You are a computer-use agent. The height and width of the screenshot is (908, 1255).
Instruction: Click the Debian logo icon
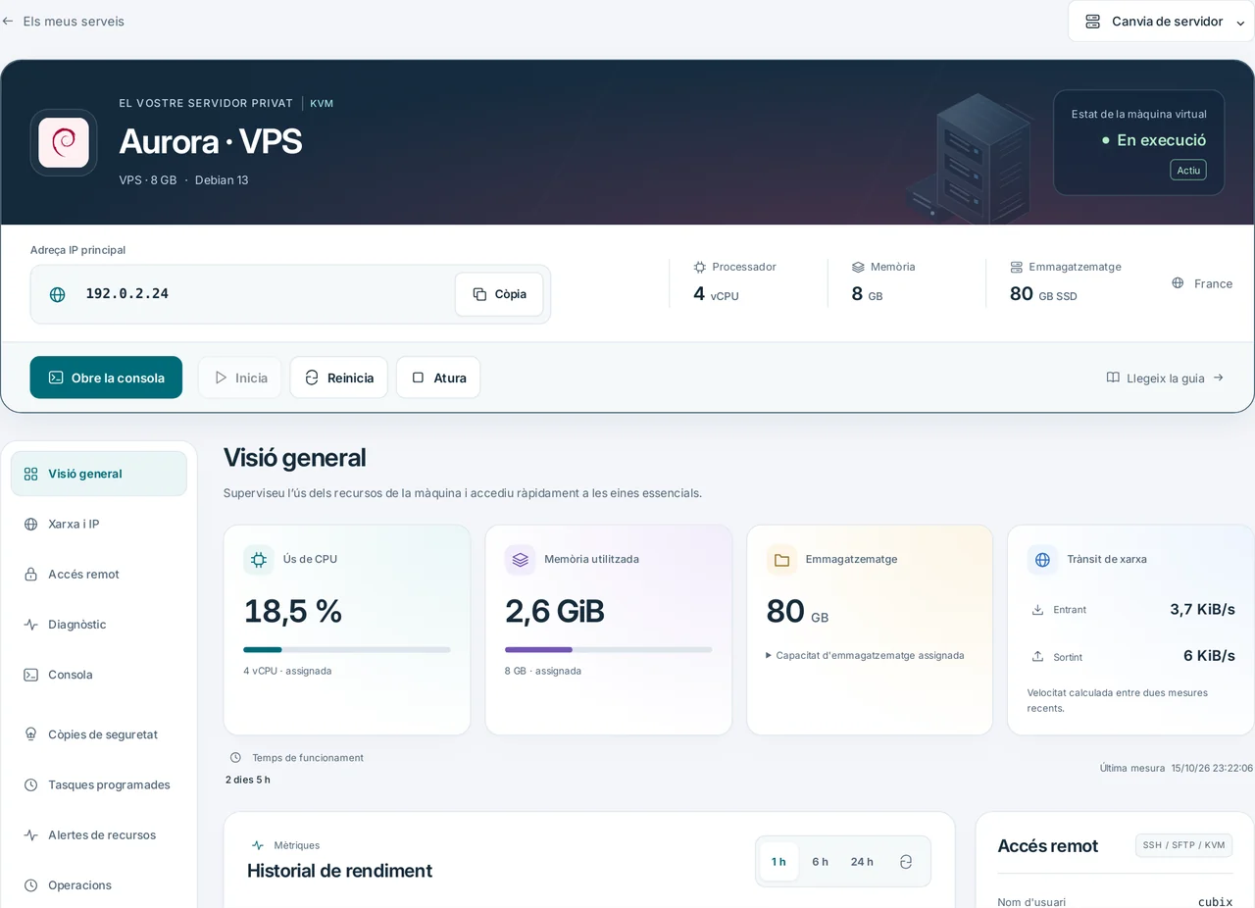coord(64,142)
